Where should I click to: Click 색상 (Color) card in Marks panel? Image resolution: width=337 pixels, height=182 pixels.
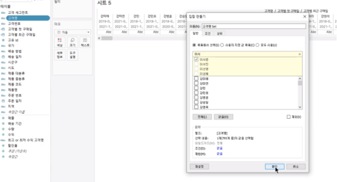(60, 42)
